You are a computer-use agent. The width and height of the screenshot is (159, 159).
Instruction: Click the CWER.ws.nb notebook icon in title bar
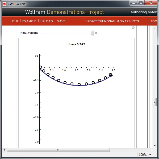(x=4, y=4)
